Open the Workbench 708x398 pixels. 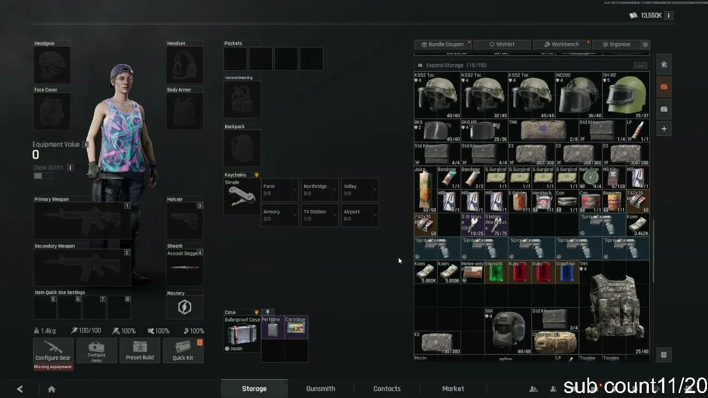pos(561,44)
